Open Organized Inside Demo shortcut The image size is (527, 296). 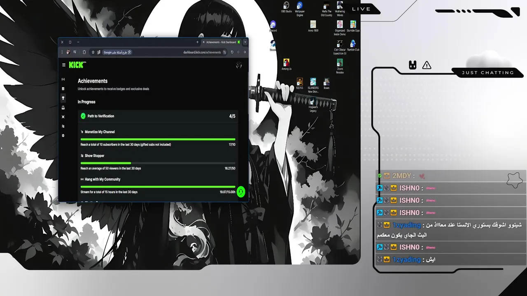coord(340,28)
